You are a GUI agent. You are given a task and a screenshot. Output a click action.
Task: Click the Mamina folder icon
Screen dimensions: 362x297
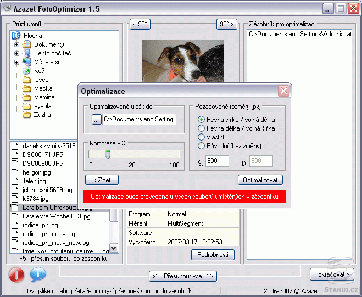point(27,97)
